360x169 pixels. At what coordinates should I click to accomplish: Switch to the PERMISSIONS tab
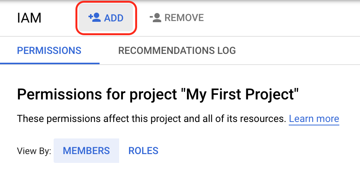pyautogui.click(x=49, y=50)
